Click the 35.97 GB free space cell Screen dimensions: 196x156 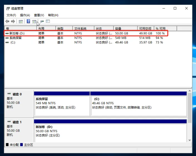pos(146,42)
